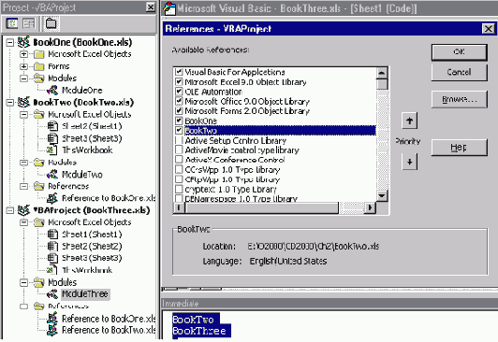Select the BookTwo project icon
This screenshot has width=498, height=342.
23,102
